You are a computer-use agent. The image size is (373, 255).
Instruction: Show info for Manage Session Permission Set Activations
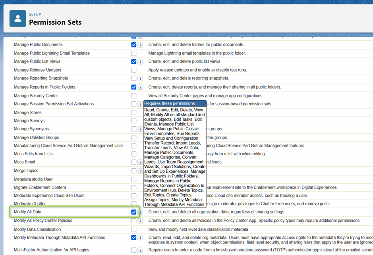(140, 104)
